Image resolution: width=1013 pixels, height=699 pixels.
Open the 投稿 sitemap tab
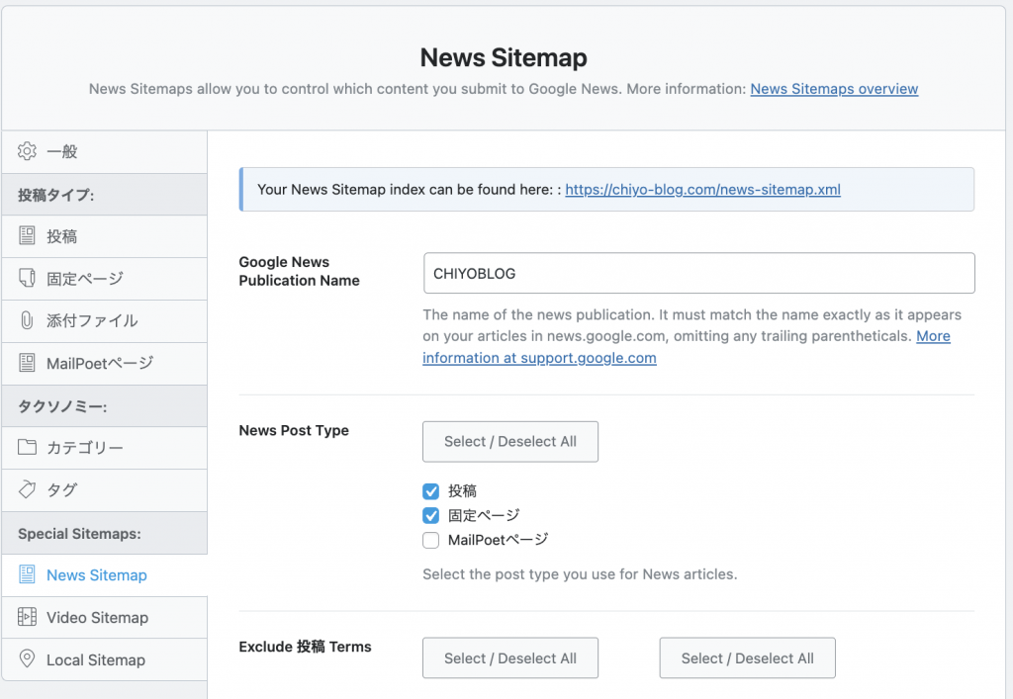pos(105,236)
